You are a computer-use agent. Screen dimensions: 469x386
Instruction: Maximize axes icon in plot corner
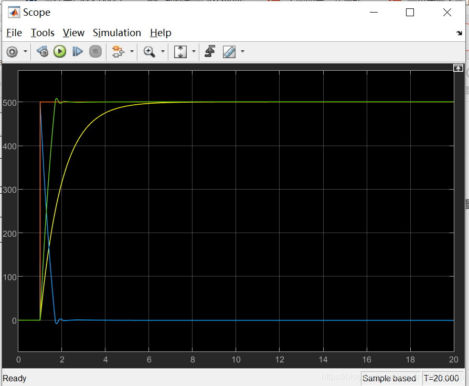(458, 68)
